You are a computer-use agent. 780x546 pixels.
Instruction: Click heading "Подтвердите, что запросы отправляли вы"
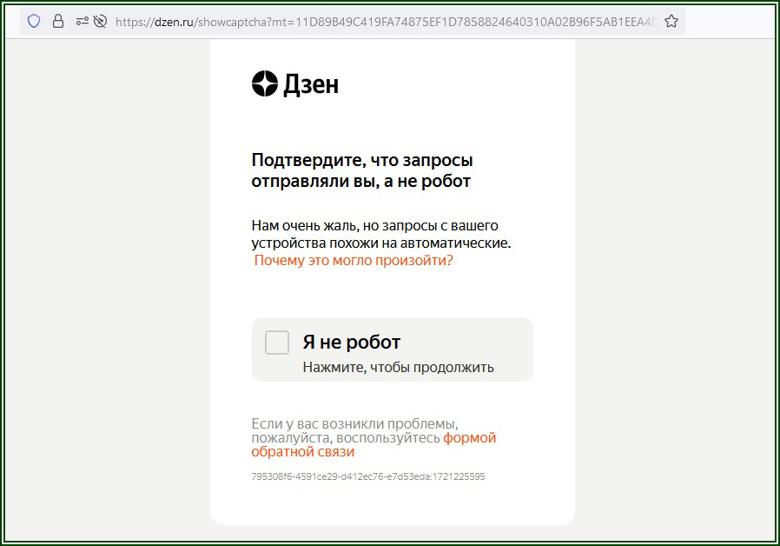tap(362, 170)
